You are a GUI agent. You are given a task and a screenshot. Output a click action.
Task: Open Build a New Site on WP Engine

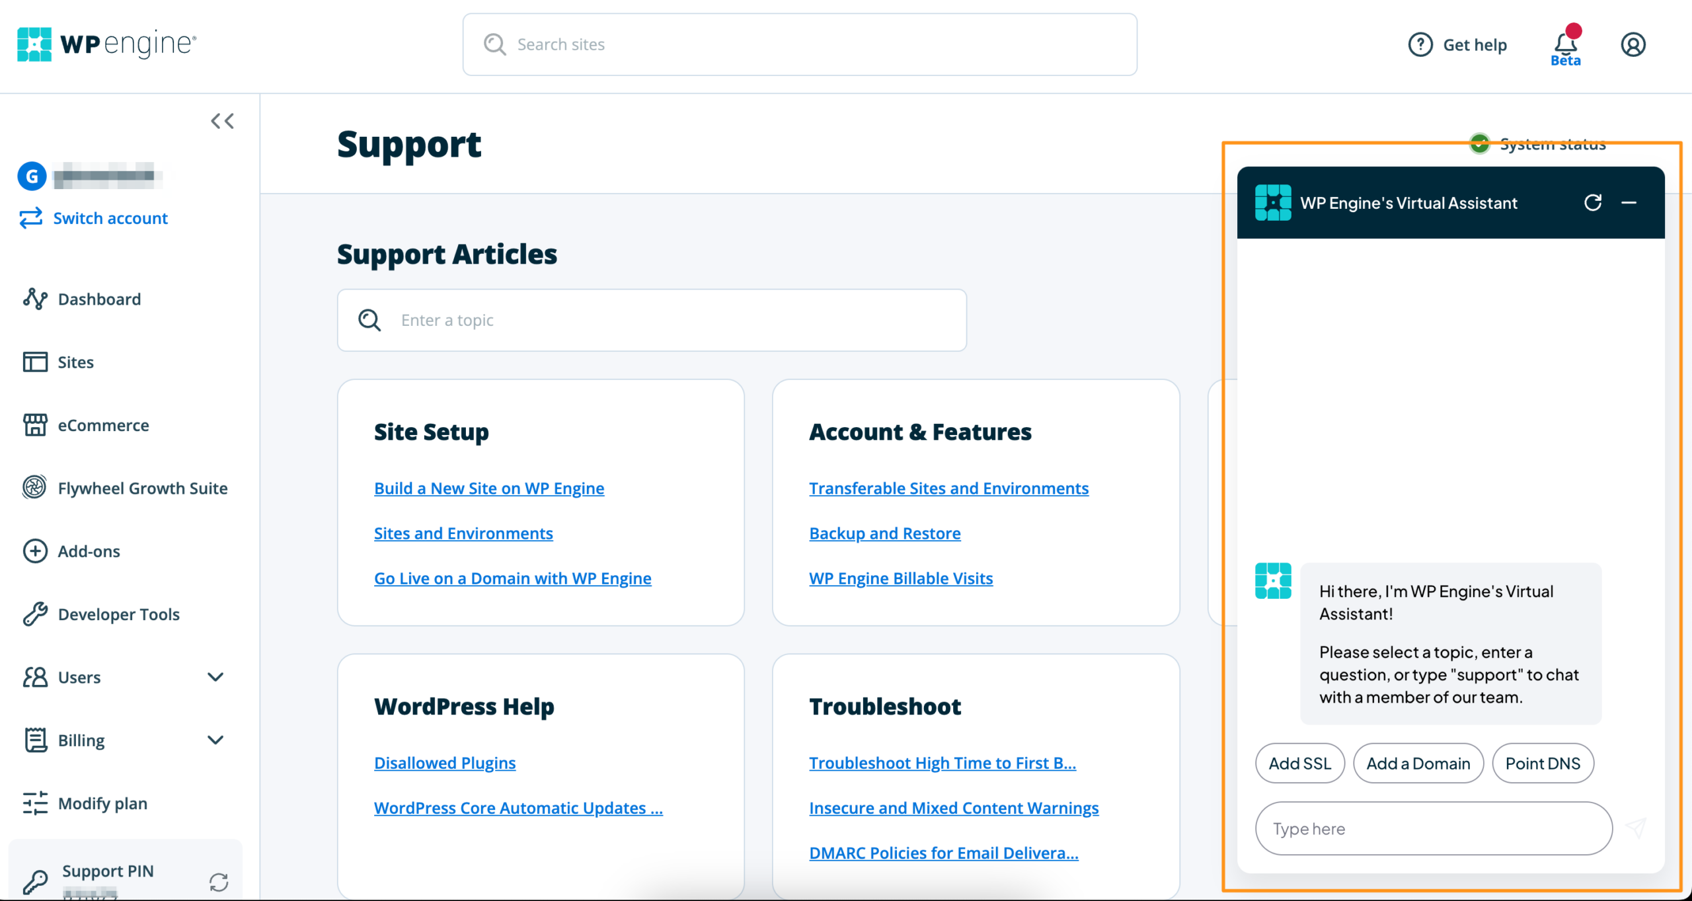pos(489,488)
